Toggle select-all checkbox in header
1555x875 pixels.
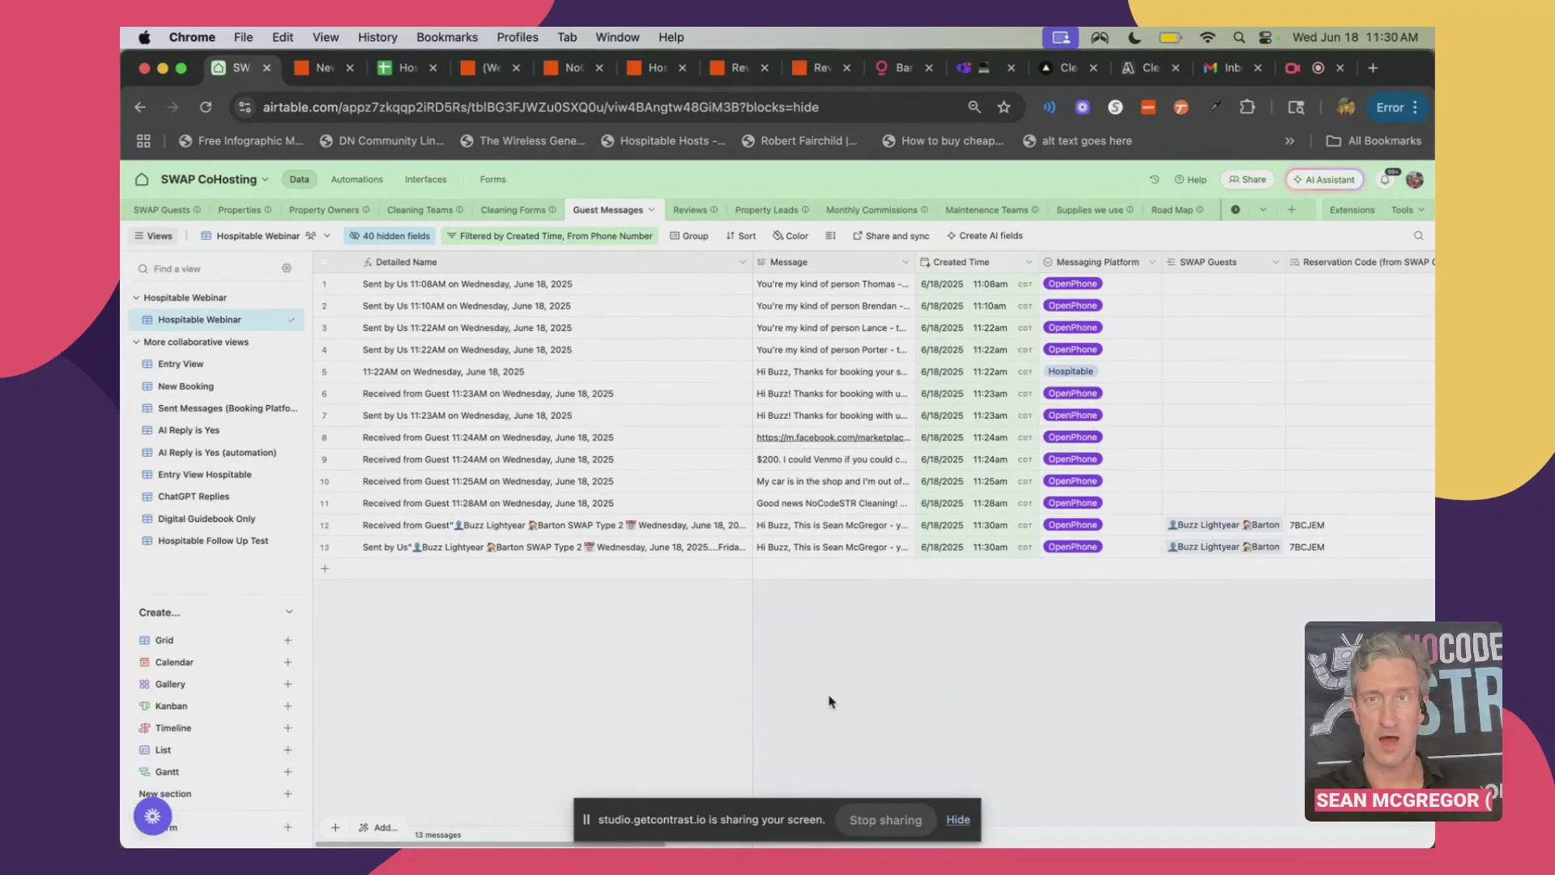(325, 262)
